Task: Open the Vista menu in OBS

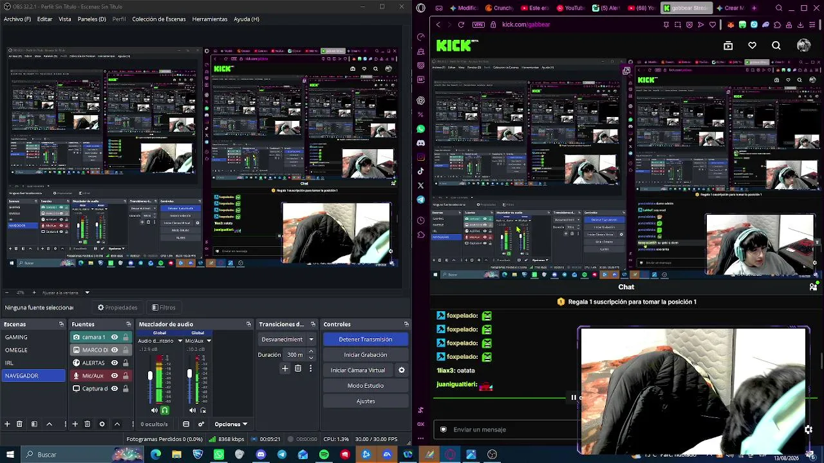Action: [x=65, y=19]
